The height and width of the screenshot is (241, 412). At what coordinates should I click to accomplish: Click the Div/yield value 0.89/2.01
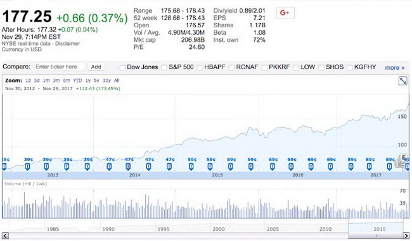click(252, 11)
